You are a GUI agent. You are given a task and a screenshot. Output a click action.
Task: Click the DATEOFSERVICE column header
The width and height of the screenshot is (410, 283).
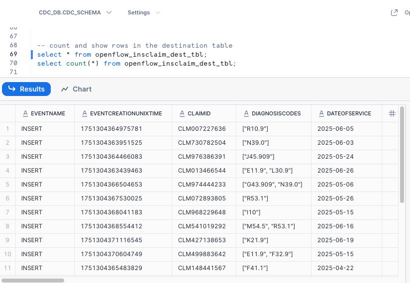349,113
